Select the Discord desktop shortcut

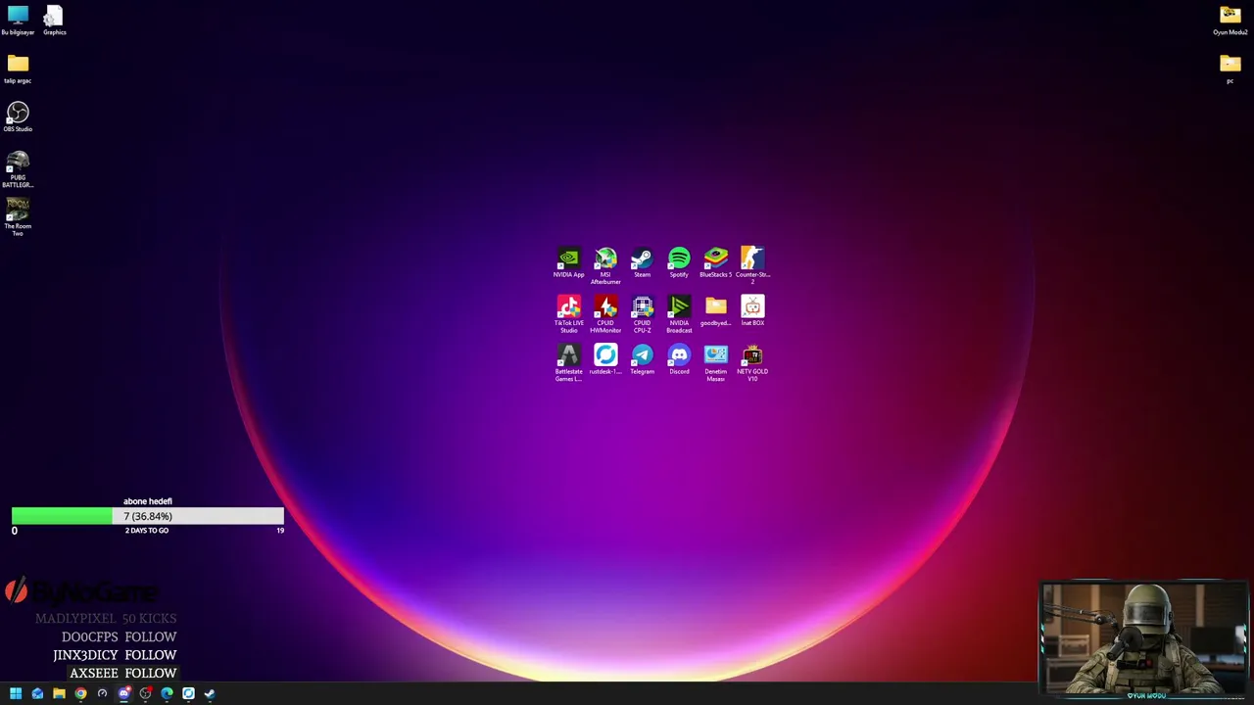pyautogui.click(x=679, y=359)
